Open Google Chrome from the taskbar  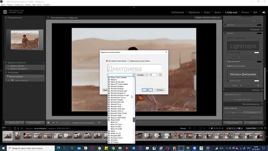(113, 148)
